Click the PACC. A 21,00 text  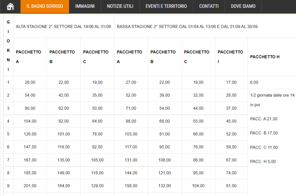pos(263,119)
